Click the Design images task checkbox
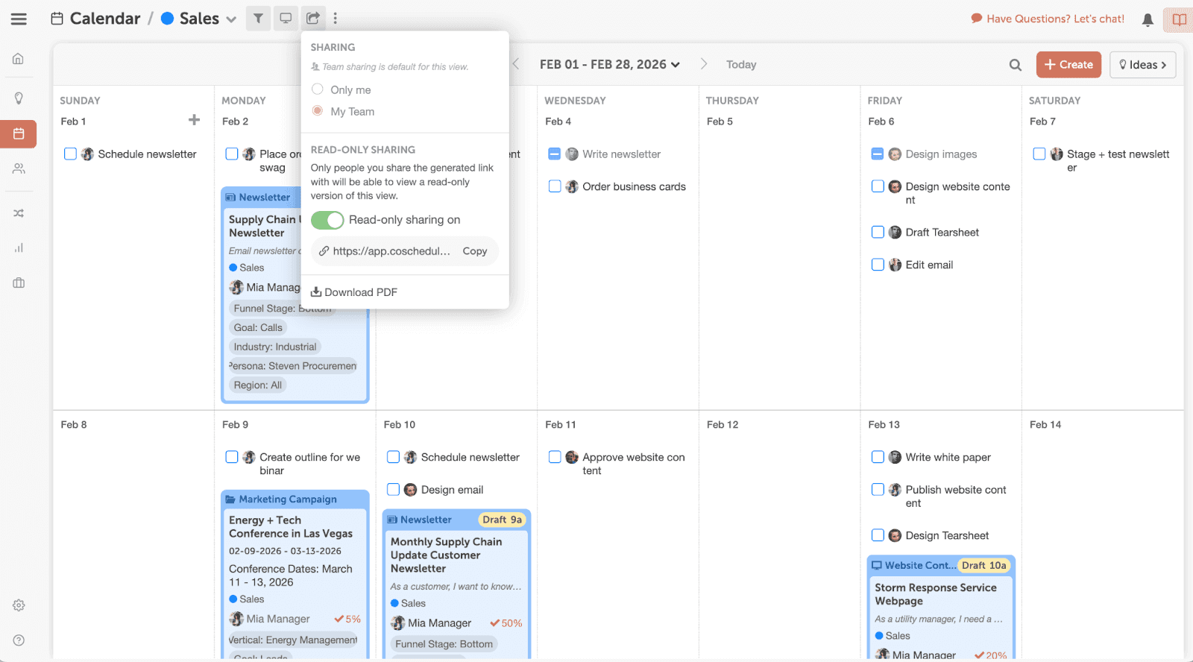 pos(878,154)
